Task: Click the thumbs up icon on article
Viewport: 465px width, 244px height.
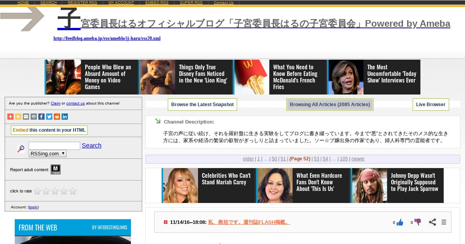Action: coord(400,222)
